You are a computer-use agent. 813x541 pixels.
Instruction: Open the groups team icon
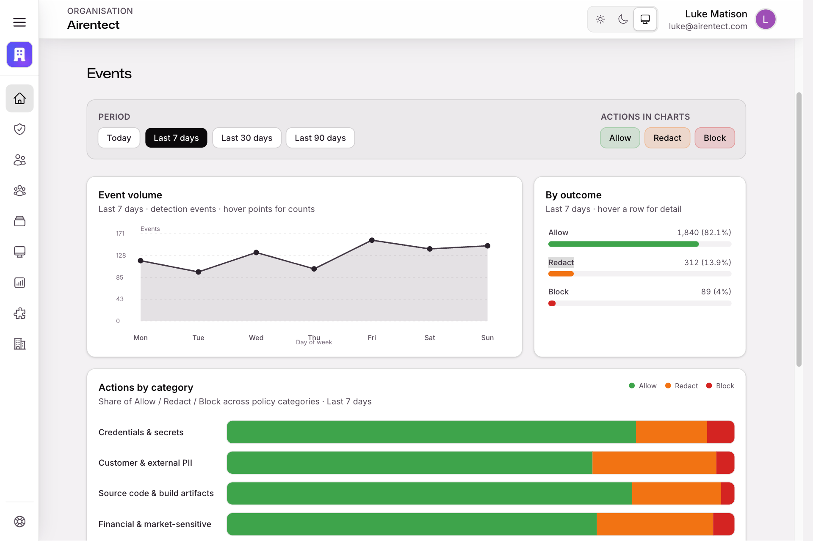(x=19, y=191)
